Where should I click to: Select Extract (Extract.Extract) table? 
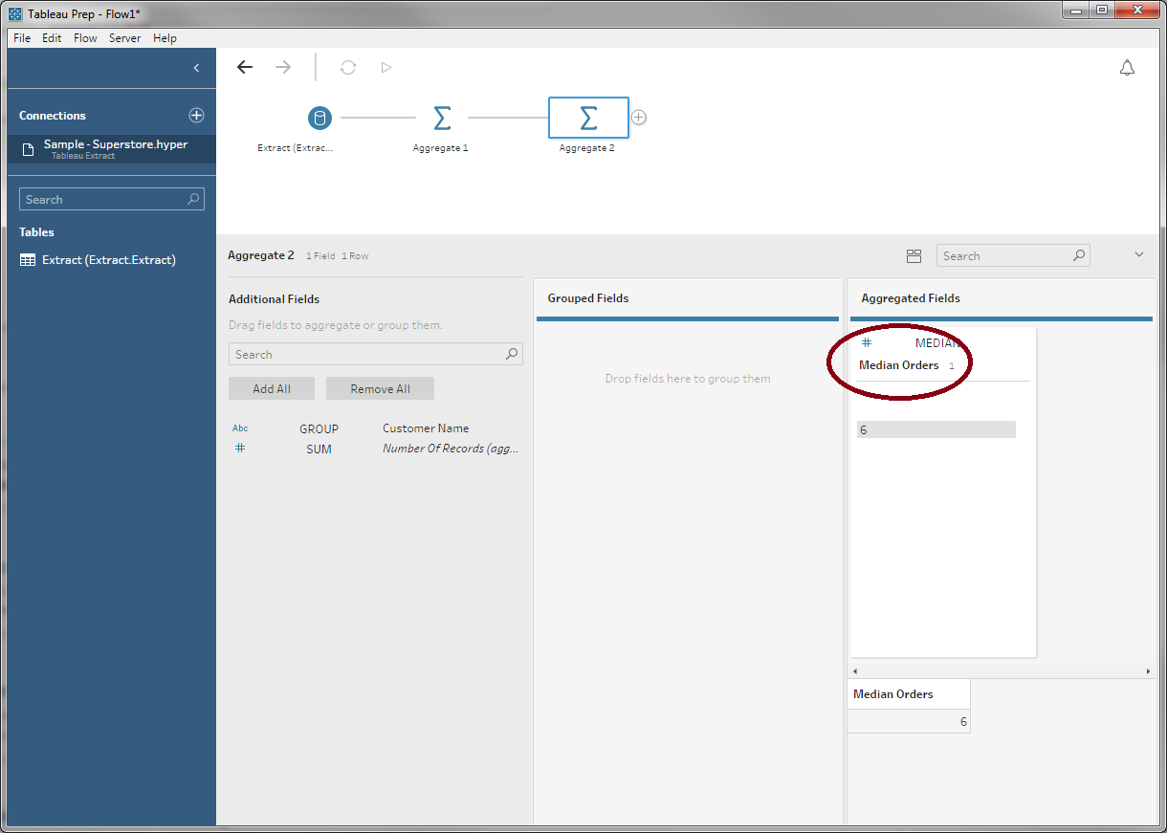pyautogui.click(x=111, y=260)
